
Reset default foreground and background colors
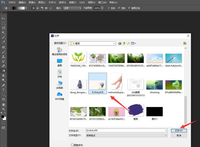(x=1, y=113)
